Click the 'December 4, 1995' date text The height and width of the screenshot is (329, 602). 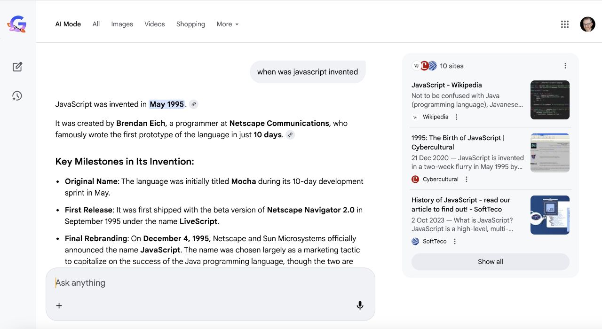click(x=177, y=239)
